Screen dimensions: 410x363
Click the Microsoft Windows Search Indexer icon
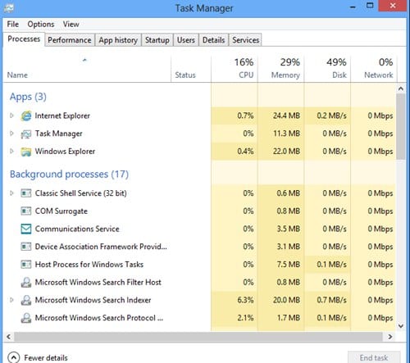(26, 300)
